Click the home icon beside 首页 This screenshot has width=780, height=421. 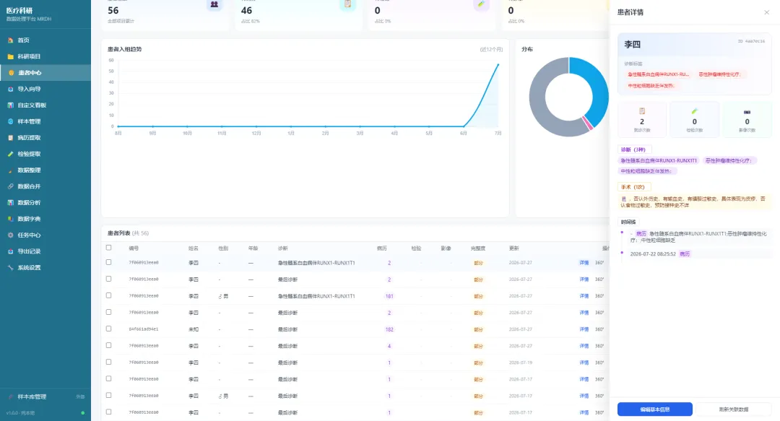[10, 40]
